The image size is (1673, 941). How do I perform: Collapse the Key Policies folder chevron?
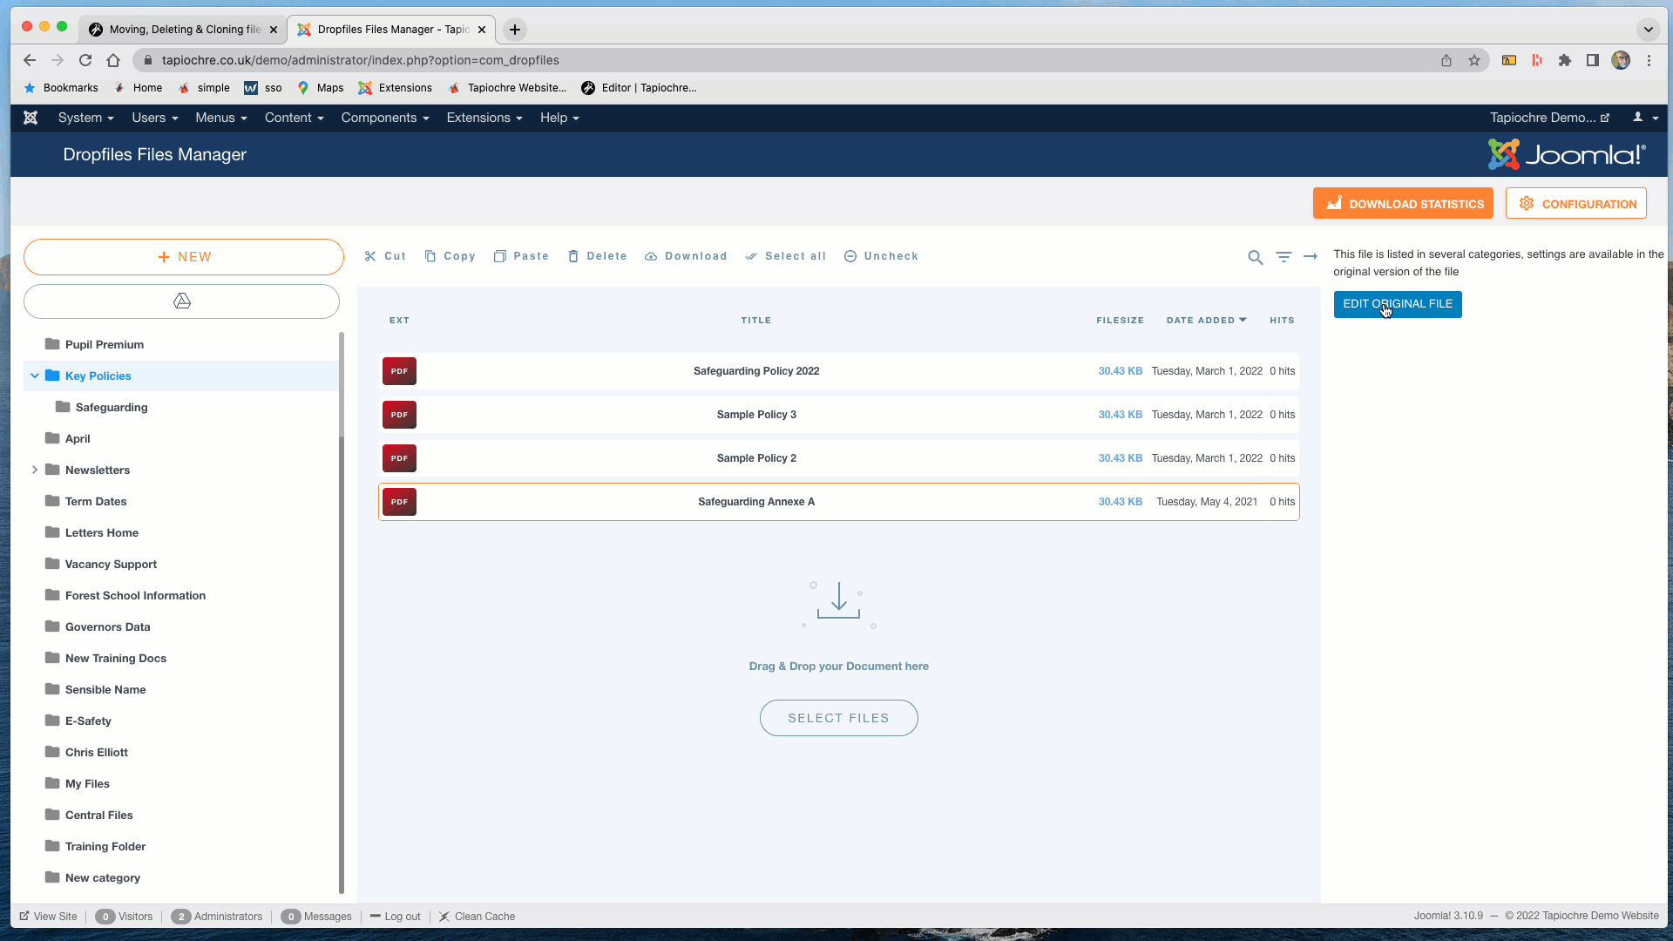point(35,376)
